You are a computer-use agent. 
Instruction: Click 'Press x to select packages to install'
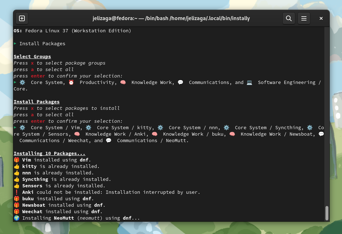pyautogui.click(x=67, y=108)
